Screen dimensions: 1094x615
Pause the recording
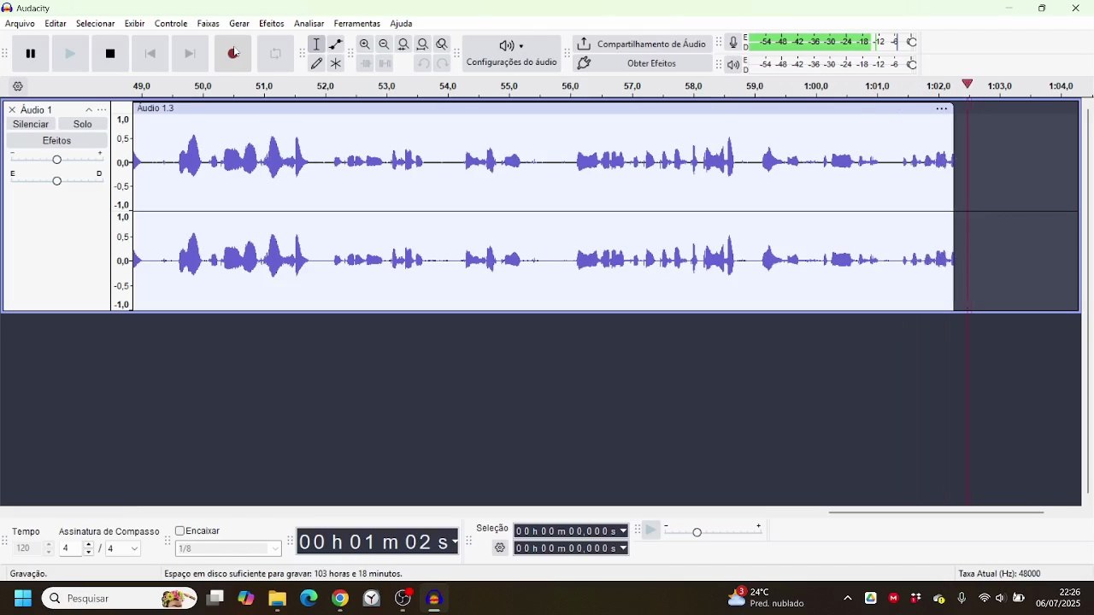31,53
